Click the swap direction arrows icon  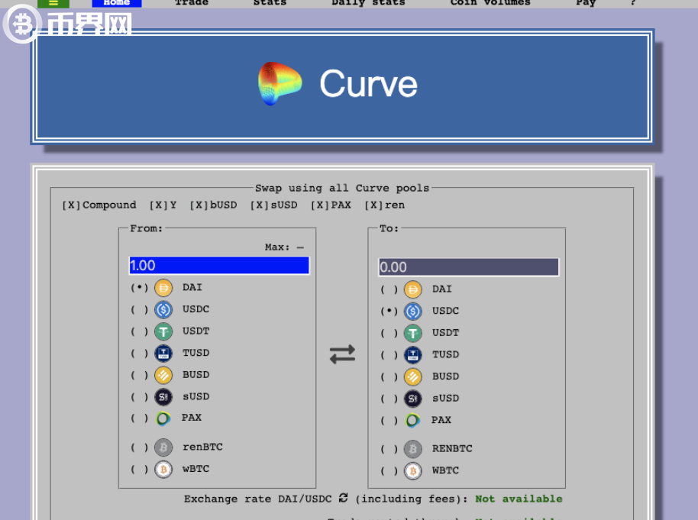click(x=342, y=354)
